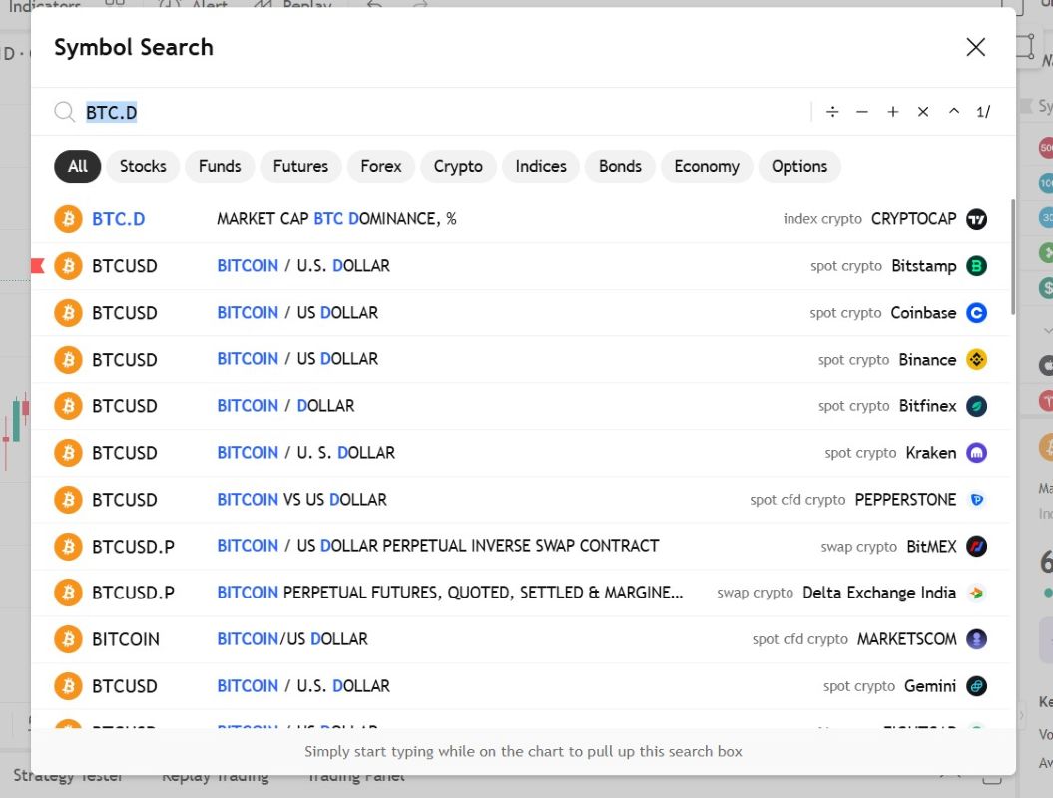Select BITCOIN on MARKETSCOM
The width and height of the screenshot is (1053, 798).
click(520, 639)
